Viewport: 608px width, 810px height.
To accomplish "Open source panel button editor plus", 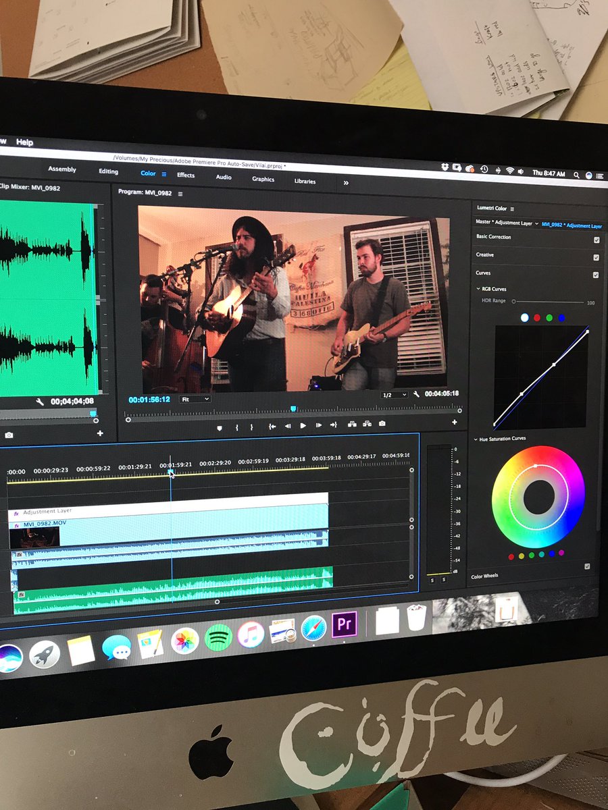I will click(x=100, y=433).
